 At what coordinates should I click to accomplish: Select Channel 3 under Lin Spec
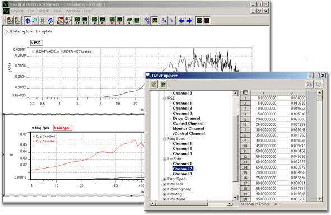click(182, 174)
